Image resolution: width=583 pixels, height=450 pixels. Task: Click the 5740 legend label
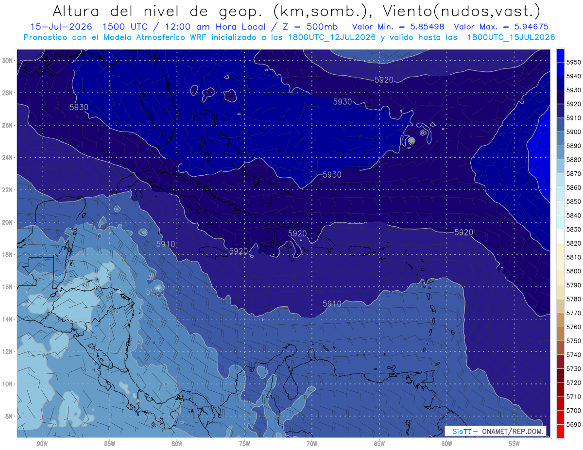pos(574,355)
